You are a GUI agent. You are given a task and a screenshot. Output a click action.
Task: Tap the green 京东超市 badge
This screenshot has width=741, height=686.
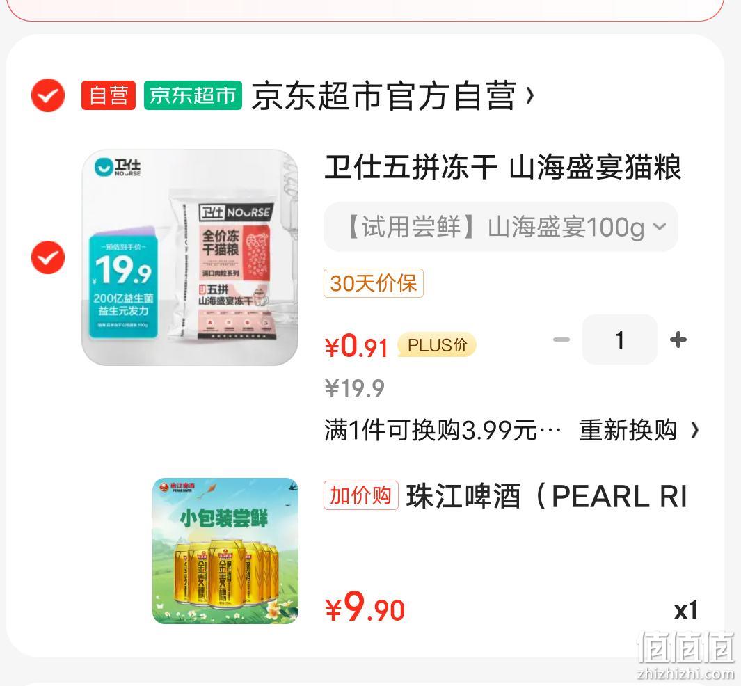pyautogui.click(x=193, y=95)
